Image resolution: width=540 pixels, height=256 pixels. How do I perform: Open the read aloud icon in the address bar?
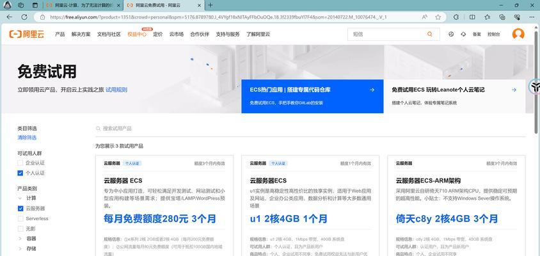click(x=425, y=17)
